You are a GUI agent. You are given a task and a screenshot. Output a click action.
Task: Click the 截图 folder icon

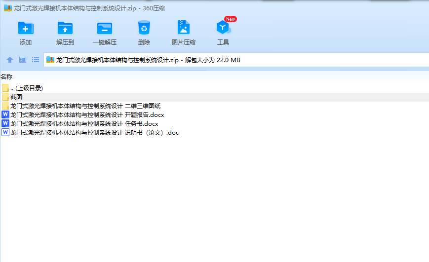point(5,97)
